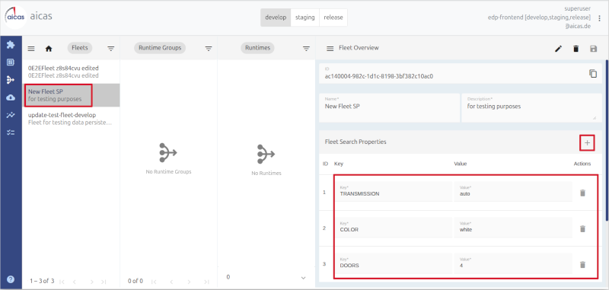Image resolution: width=609 pixels, height=290 pixels.
Task: Open user account three-dot menu
Action: tap(599, 18)
